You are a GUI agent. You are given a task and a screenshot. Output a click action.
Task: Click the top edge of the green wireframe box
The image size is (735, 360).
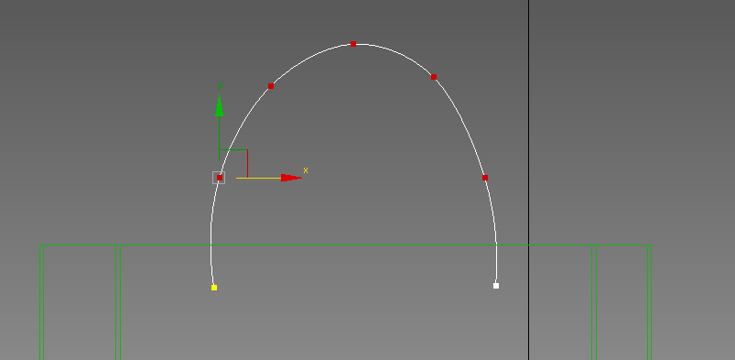pyautogui.click(x=345, y=245)
